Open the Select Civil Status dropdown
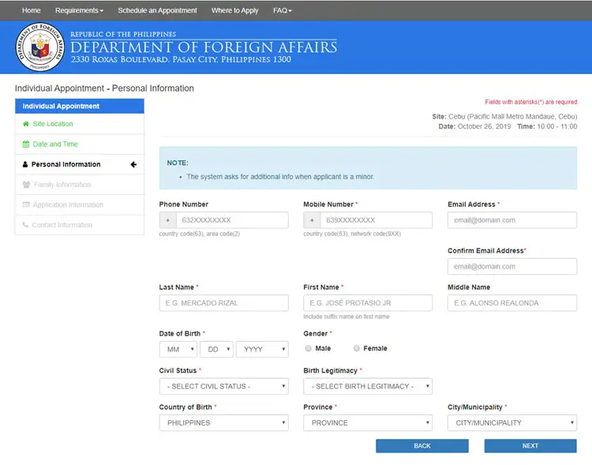Image resolution: width=592 pixels, height=465 pixels. coord(224,386)
